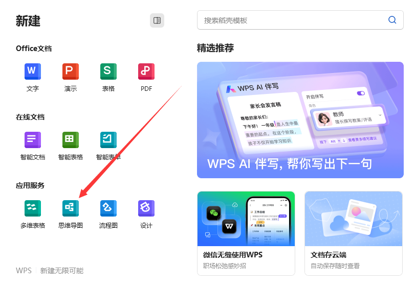Toggle the 开启伴写 switch in banner
This screenshot has height=287, width=416.
[x=361, y=93]
